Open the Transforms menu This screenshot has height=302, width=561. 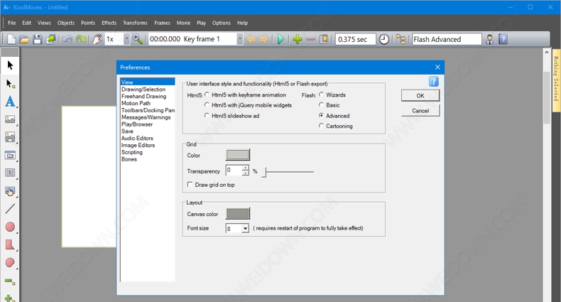(x=135, y=23)
